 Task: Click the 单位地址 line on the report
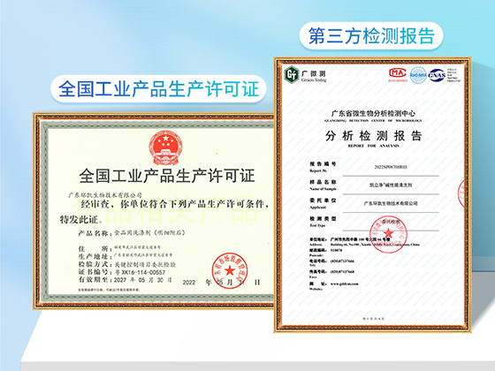350,239
